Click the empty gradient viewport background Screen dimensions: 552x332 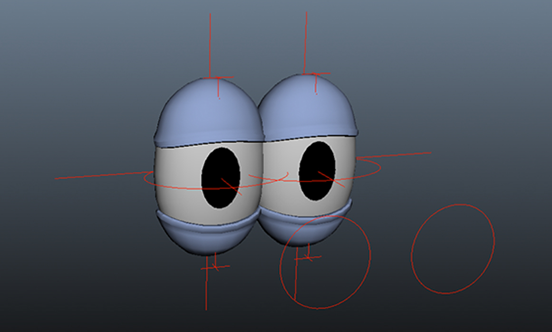71,57
